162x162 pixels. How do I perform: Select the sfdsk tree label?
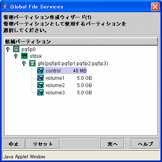(36, 56)
